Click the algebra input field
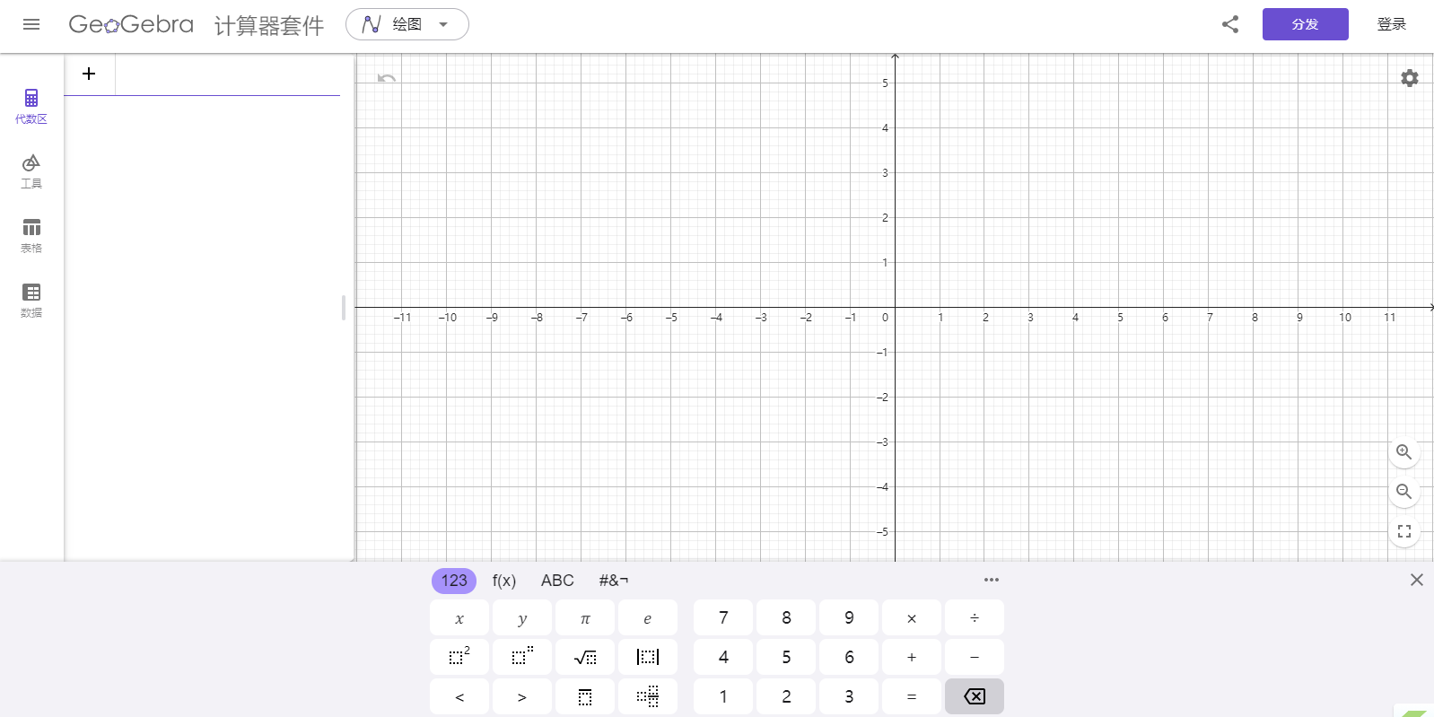 (227, 74)
